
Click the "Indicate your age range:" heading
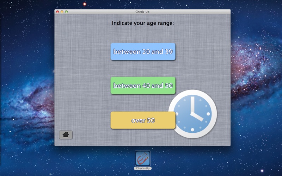coord(143,23)
